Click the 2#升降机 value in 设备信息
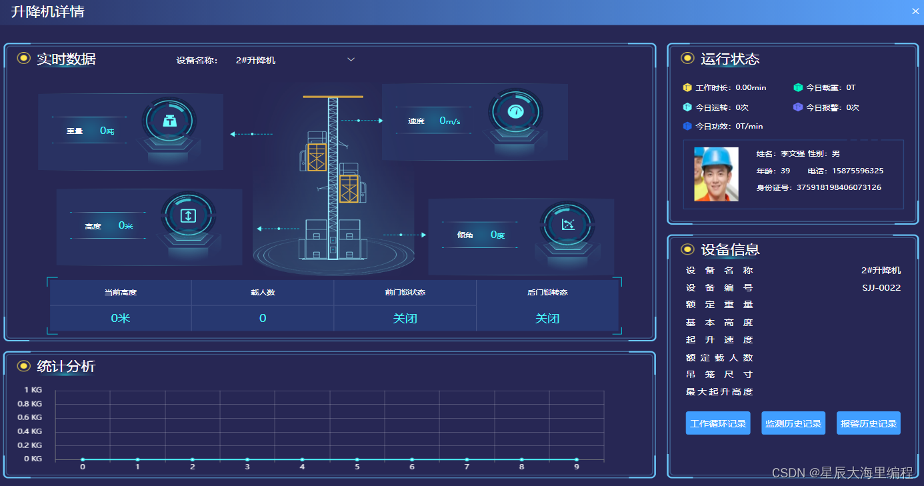 pos(881,271)
